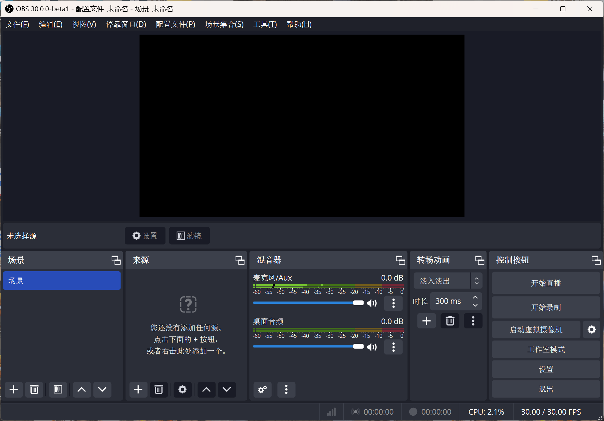This screenshot has width=604, height=421.
Task: Click the recording timer 00:00:00 indicator
Action: coord(431,412)
